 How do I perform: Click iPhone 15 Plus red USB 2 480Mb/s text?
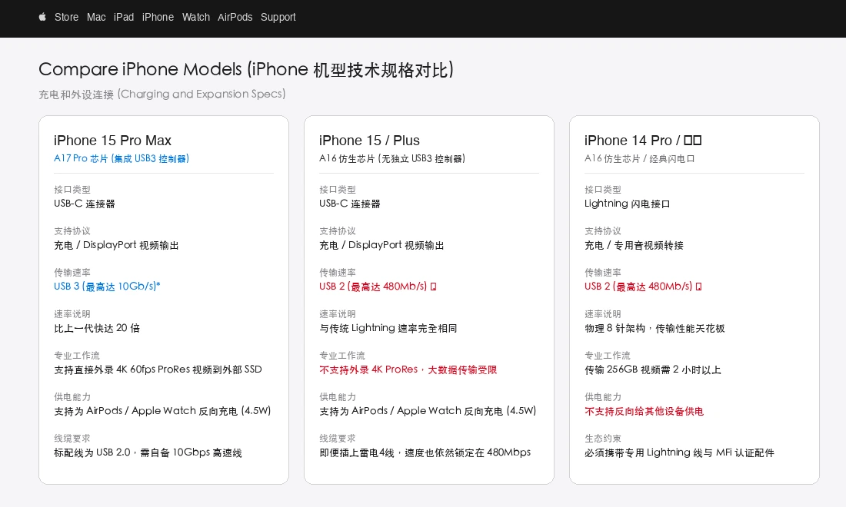coord(378,287)
